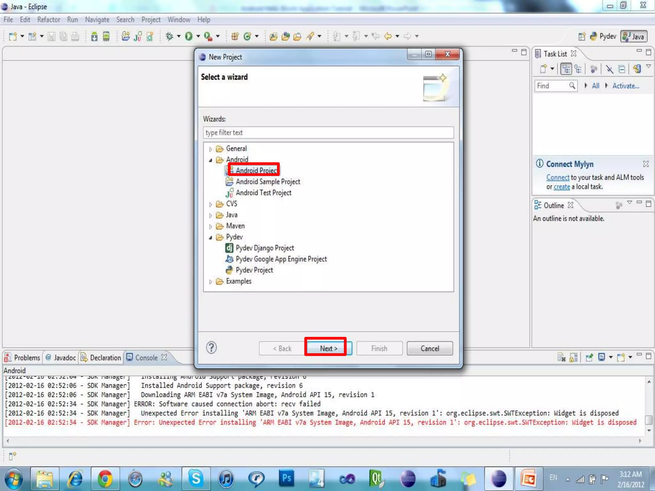Open the Refactor menu
655x491 pixels.
coord(49,20)
